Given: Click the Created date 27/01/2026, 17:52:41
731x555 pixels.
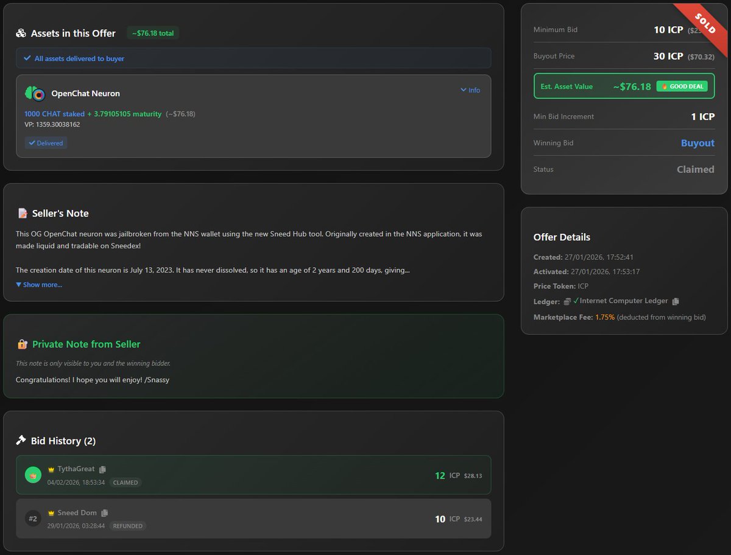Looking at the screenshot, I should pyautogui.click(x=600, y=257).
